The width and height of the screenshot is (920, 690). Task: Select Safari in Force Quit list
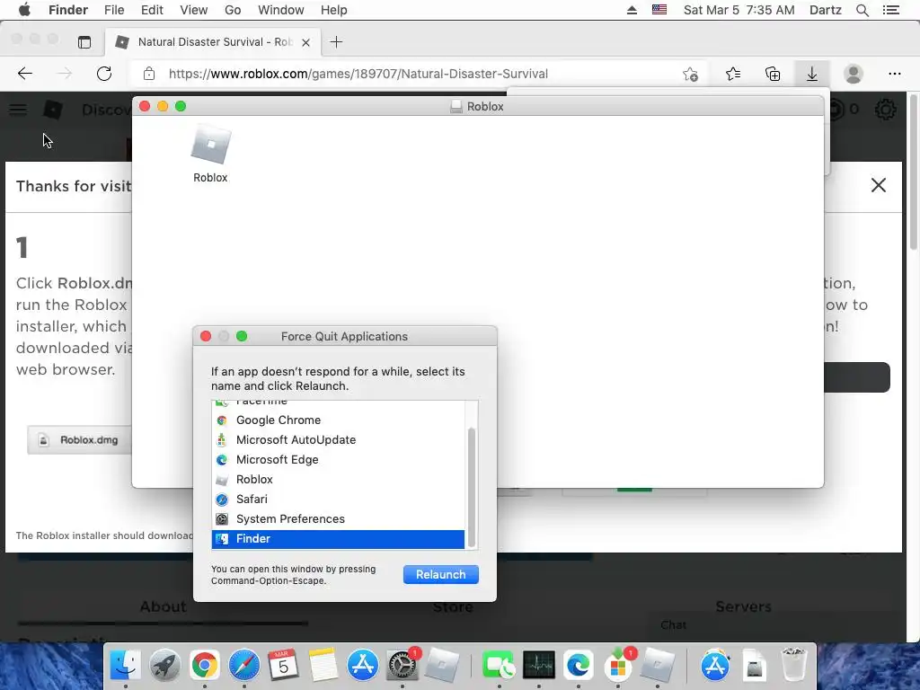(x=338, y=500)
